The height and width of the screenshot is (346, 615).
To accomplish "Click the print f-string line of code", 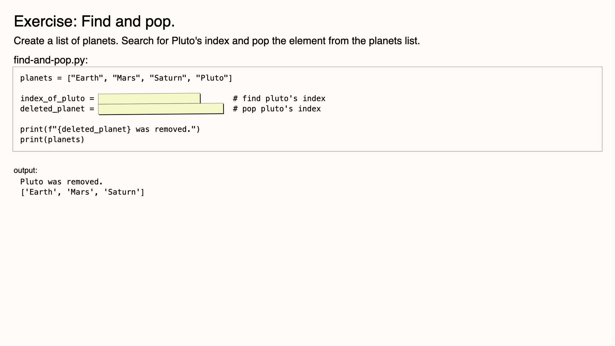I will coord(110,129).
